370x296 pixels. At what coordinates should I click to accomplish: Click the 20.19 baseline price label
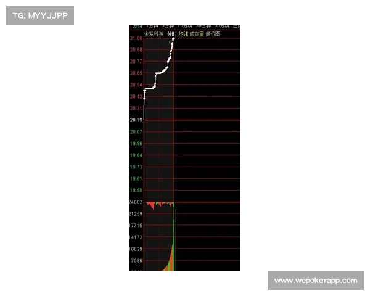136,120
